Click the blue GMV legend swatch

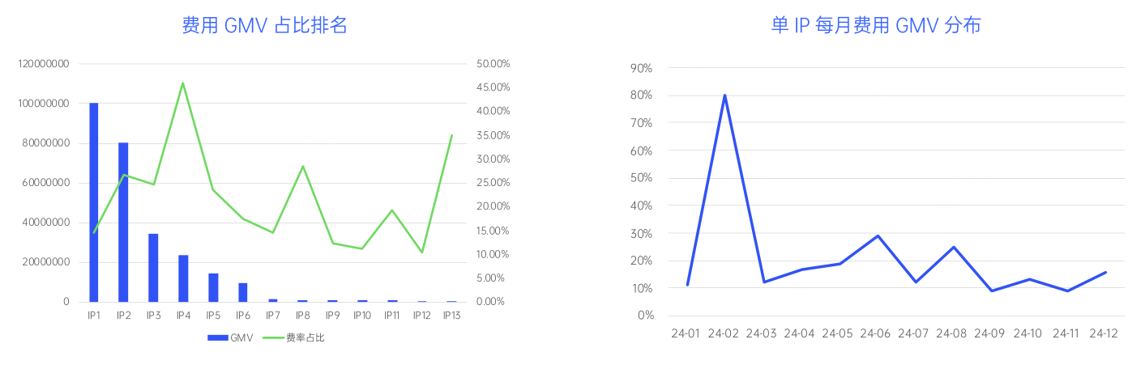[x=218, y=337]
